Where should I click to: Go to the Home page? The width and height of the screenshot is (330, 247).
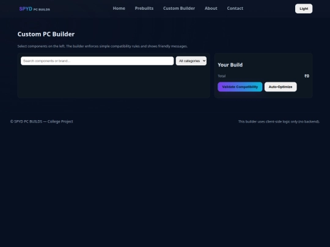[119, 9]
